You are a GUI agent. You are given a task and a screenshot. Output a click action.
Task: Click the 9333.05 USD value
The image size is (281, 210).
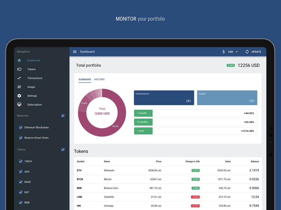[224, 171]
